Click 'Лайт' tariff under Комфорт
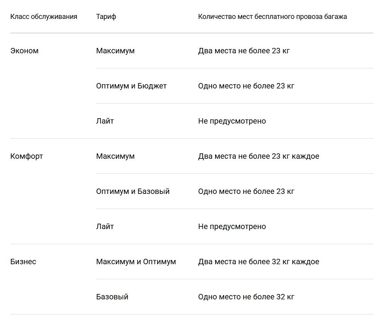The image size is (375, 321). (x=105, y=226)
